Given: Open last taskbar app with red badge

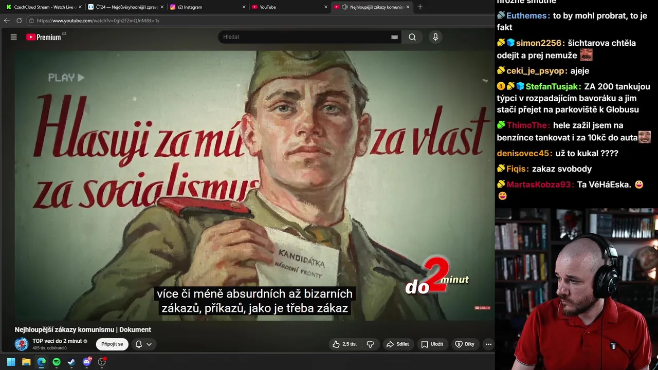Looking at the screenshot, I should point(102,362).
